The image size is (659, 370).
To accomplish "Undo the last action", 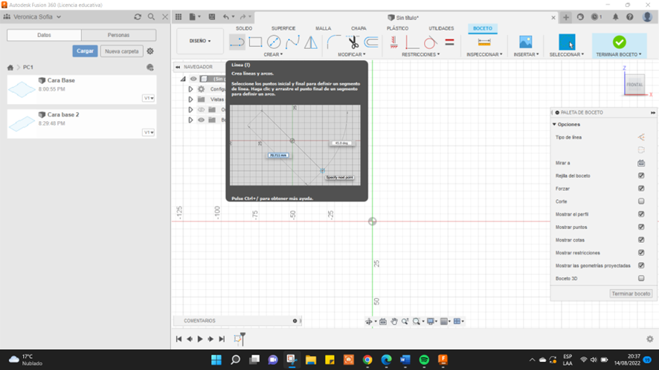I will click(226, 17).
